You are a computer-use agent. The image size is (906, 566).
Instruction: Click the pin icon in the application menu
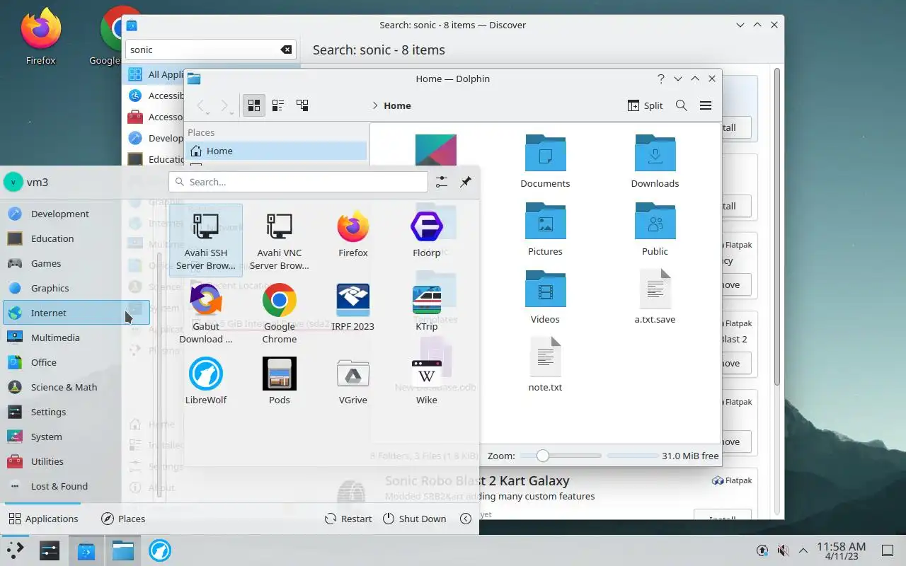point(466,182)
